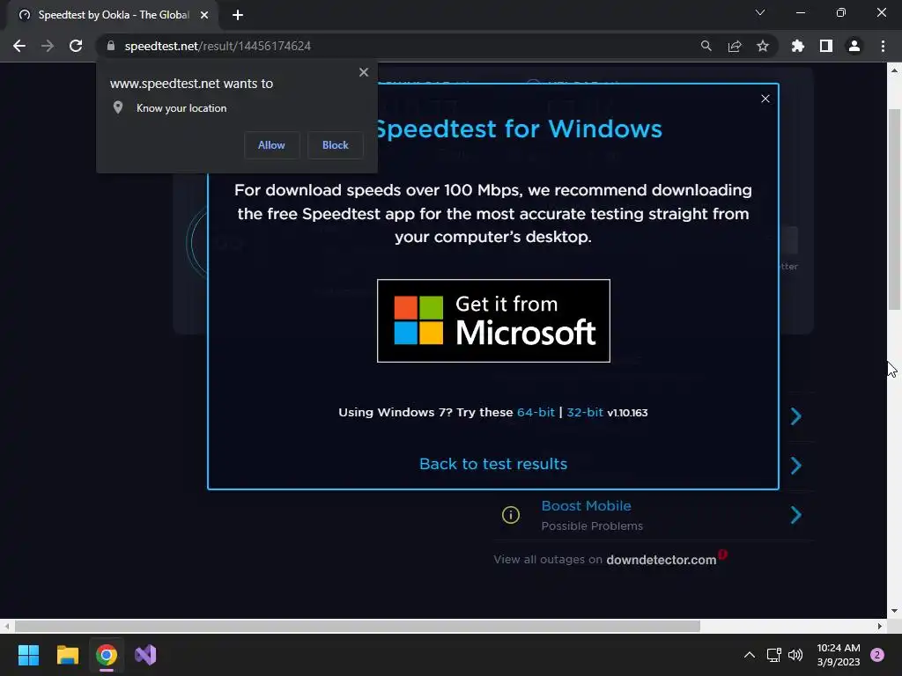The height and width of the screenshot is (676, 902).
Task: Open Visual Studio from taskbar
Action: click(145, 655)
